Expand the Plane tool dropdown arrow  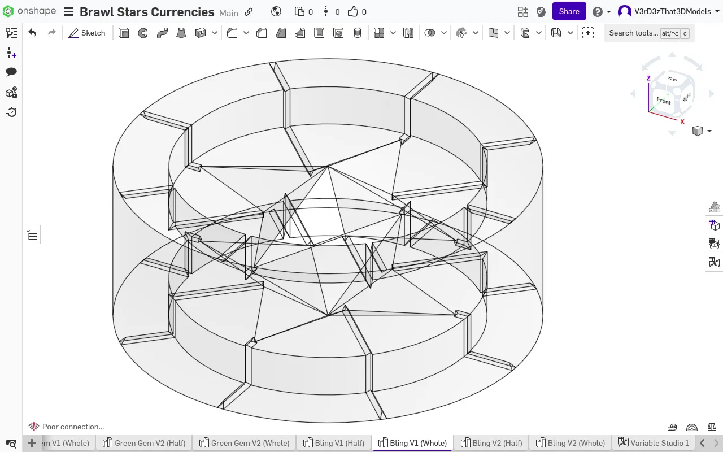click(x=507, y=33)
